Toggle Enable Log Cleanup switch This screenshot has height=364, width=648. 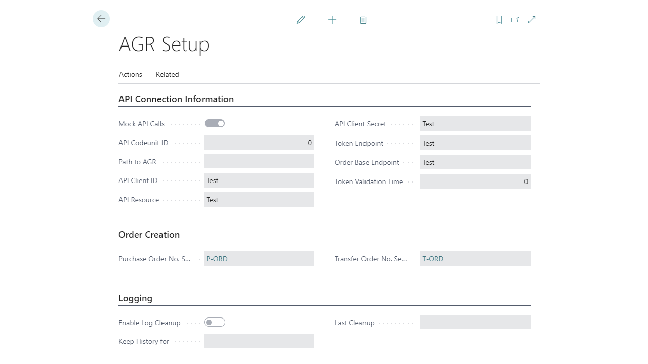pos(215,322)
